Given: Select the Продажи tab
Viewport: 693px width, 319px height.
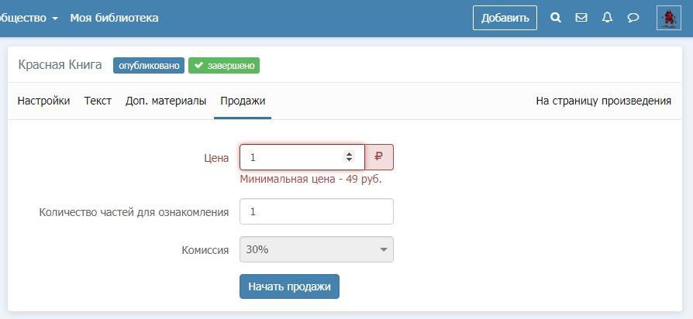Looking at the screenshot, I should [x=243, y=101].
